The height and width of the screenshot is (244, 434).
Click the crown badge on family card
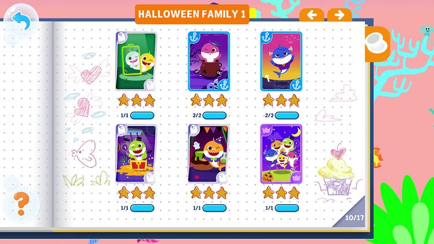pyautogui.click(x=266, y=130)
